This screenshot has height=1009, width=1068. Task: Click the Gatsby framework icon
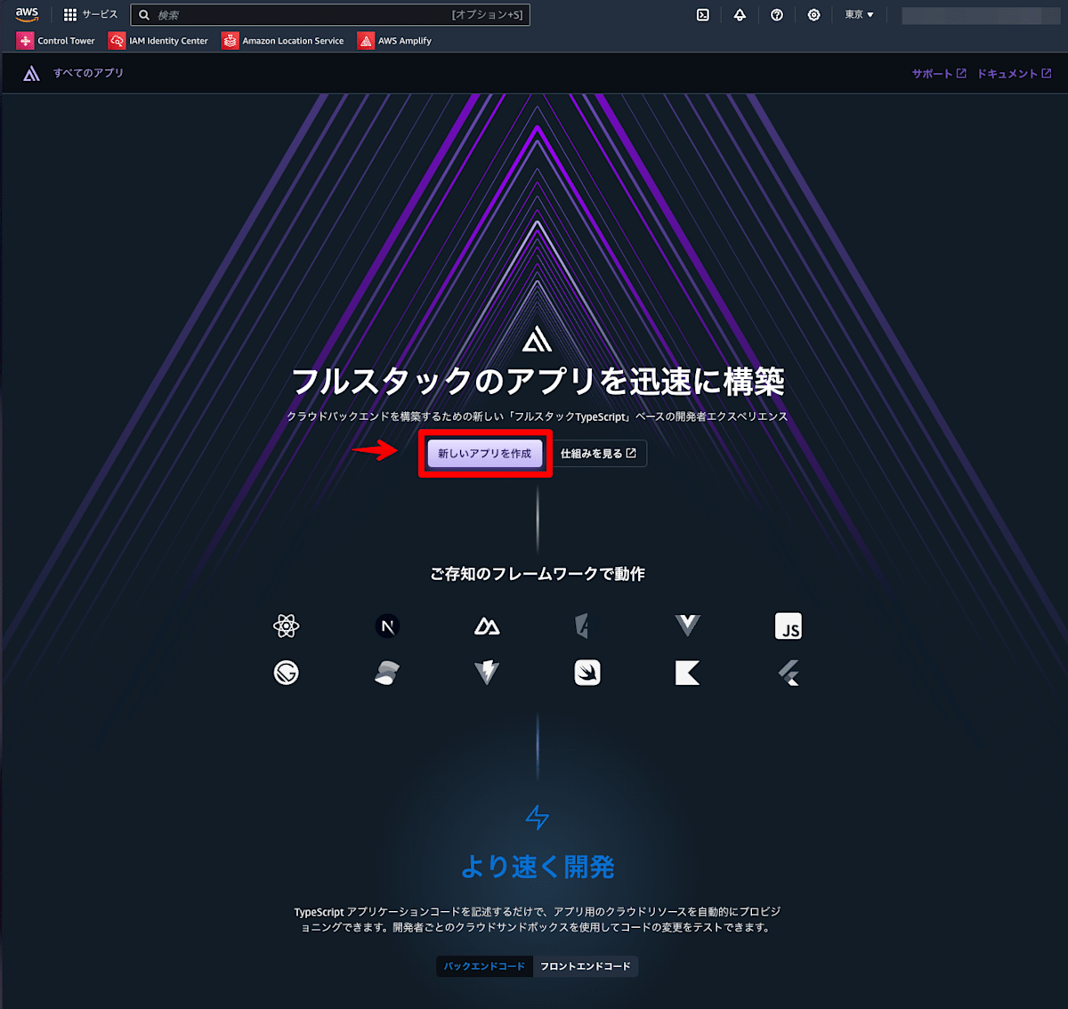pyautogui.click(x=287, y=673)
